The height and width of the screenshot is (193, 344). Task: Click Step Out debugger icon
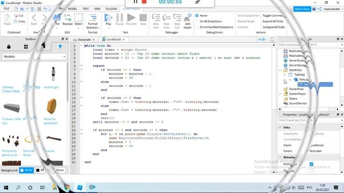coord(177,18)
